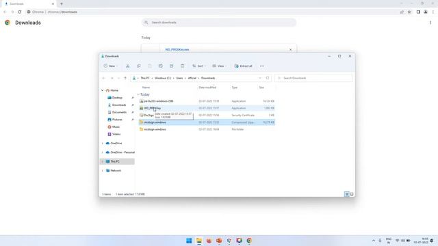438x246 pixels.
Task: Open Chrome side panel icon
Action: point(418,12)
